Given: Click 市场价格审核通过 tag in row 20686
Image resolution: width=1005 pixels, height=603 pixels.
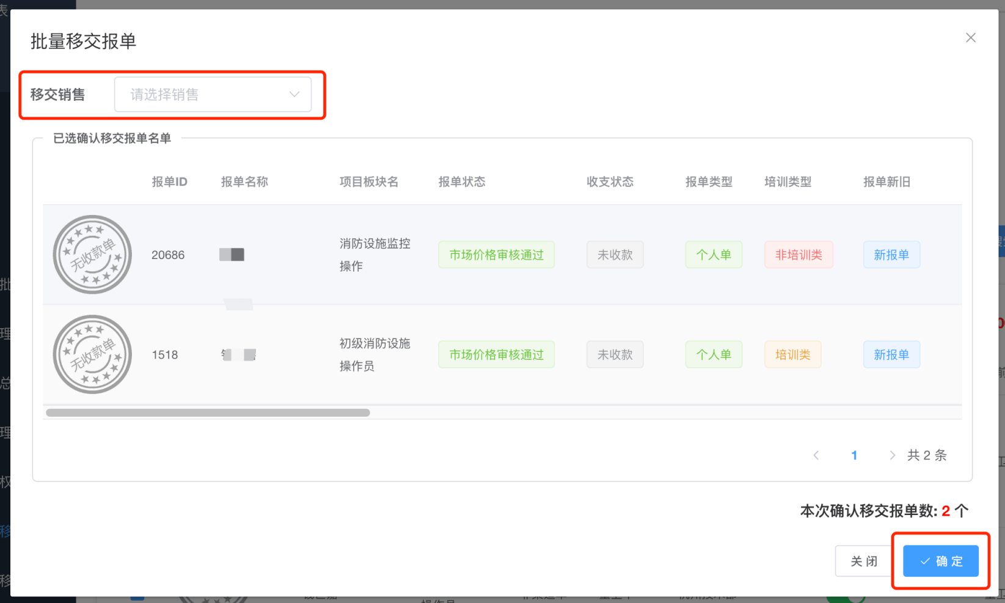Looking at the screenshot, I should pos(496,255).
